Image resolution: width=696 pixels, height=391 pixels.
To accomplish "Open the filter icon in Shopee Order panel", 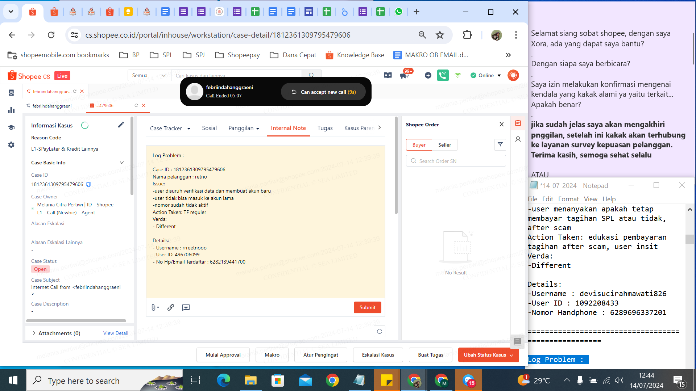I will (x=500, y=144).
